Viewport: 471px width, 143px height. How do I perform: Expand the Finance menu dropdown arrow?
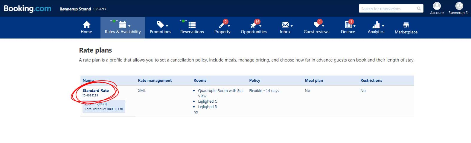click(354, 26)
